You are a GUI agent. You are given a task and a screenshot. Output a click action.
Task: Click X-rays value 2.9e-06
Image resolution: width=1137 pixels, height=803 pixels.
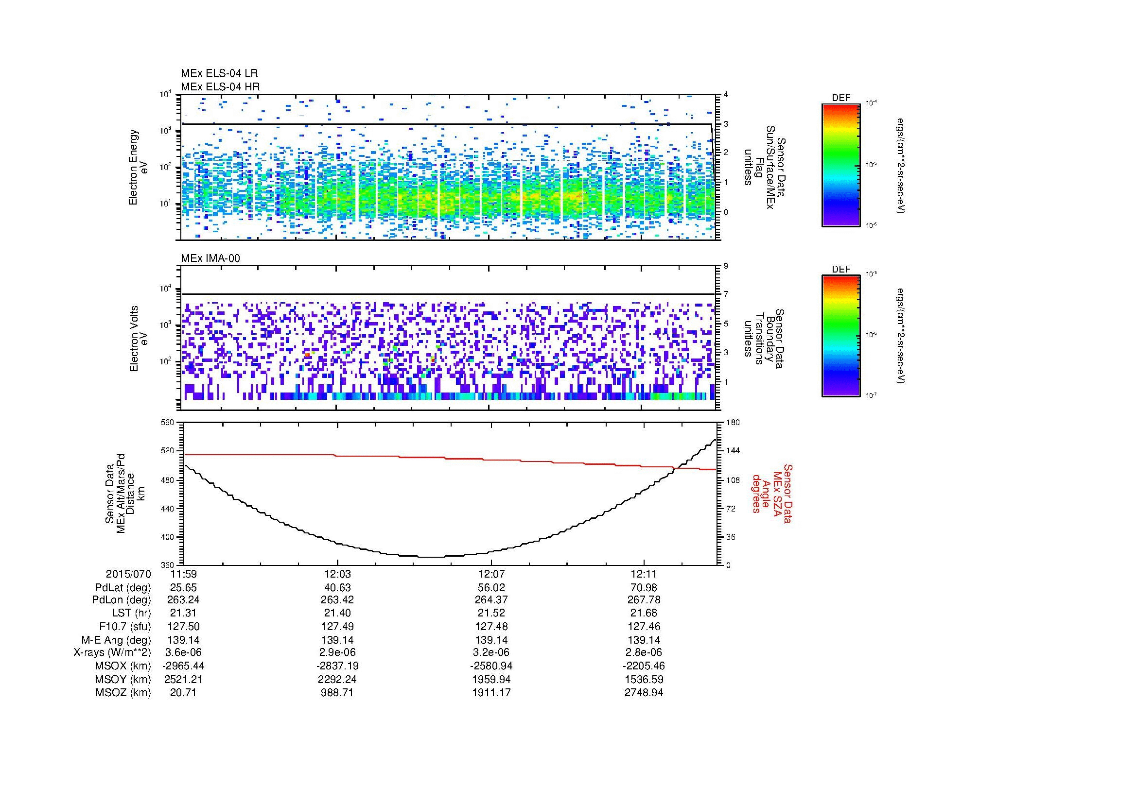pyautogui.click(x=337, y=652)
